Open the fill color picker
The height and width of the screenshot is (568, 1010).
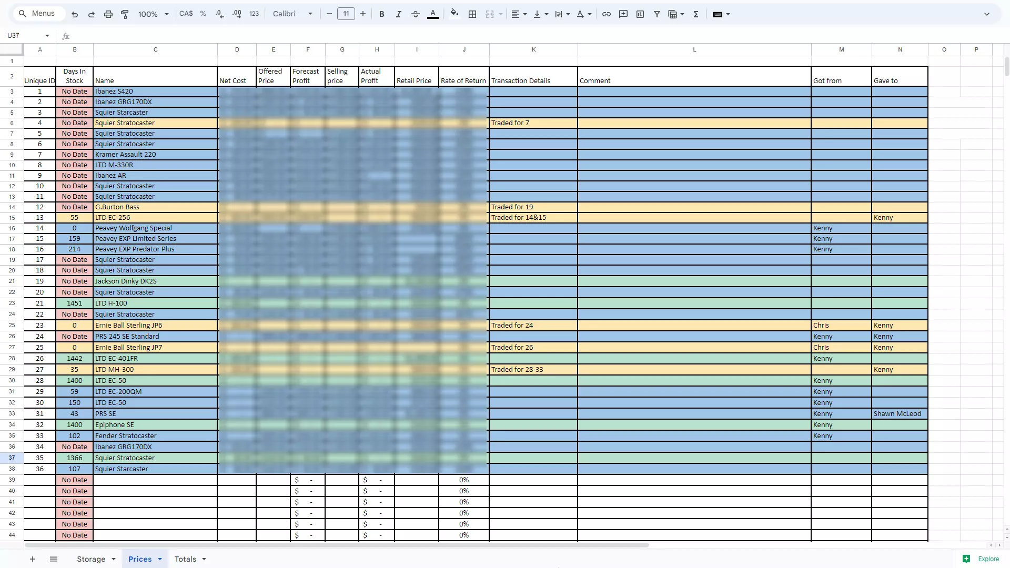[454, 14]
